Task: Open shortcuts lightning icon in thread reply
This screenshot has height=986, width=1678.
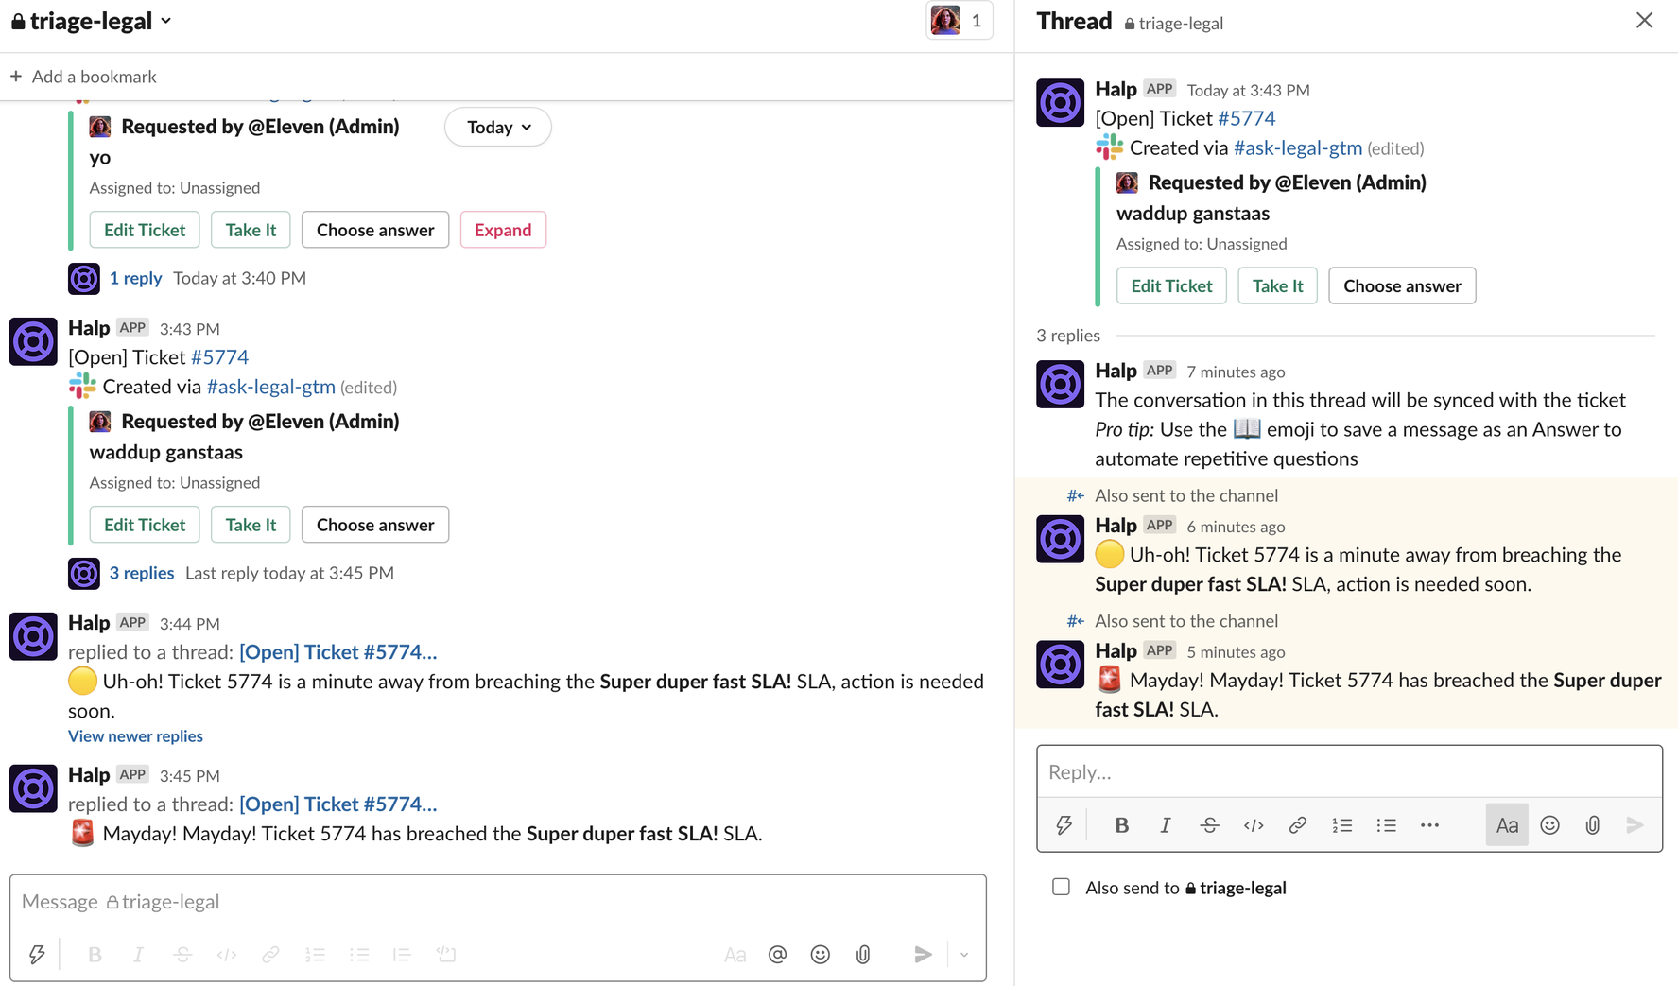Action: [x=1064, y=825]
